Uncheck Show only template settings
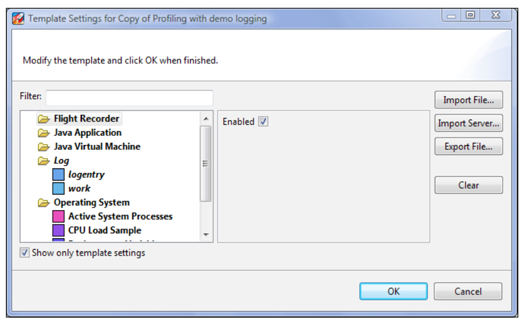This screenshot has height=324, width=526. (x=24, y=253)
